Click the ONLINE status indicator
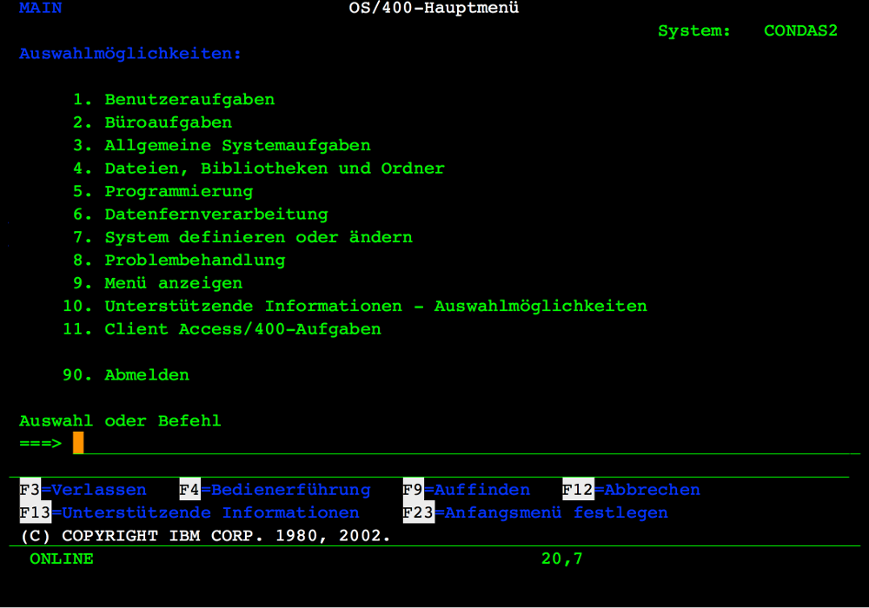 [62, 558]
